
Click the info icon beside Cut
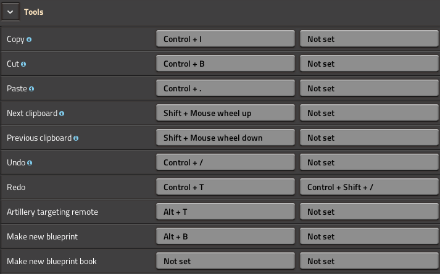pos(23,64)
